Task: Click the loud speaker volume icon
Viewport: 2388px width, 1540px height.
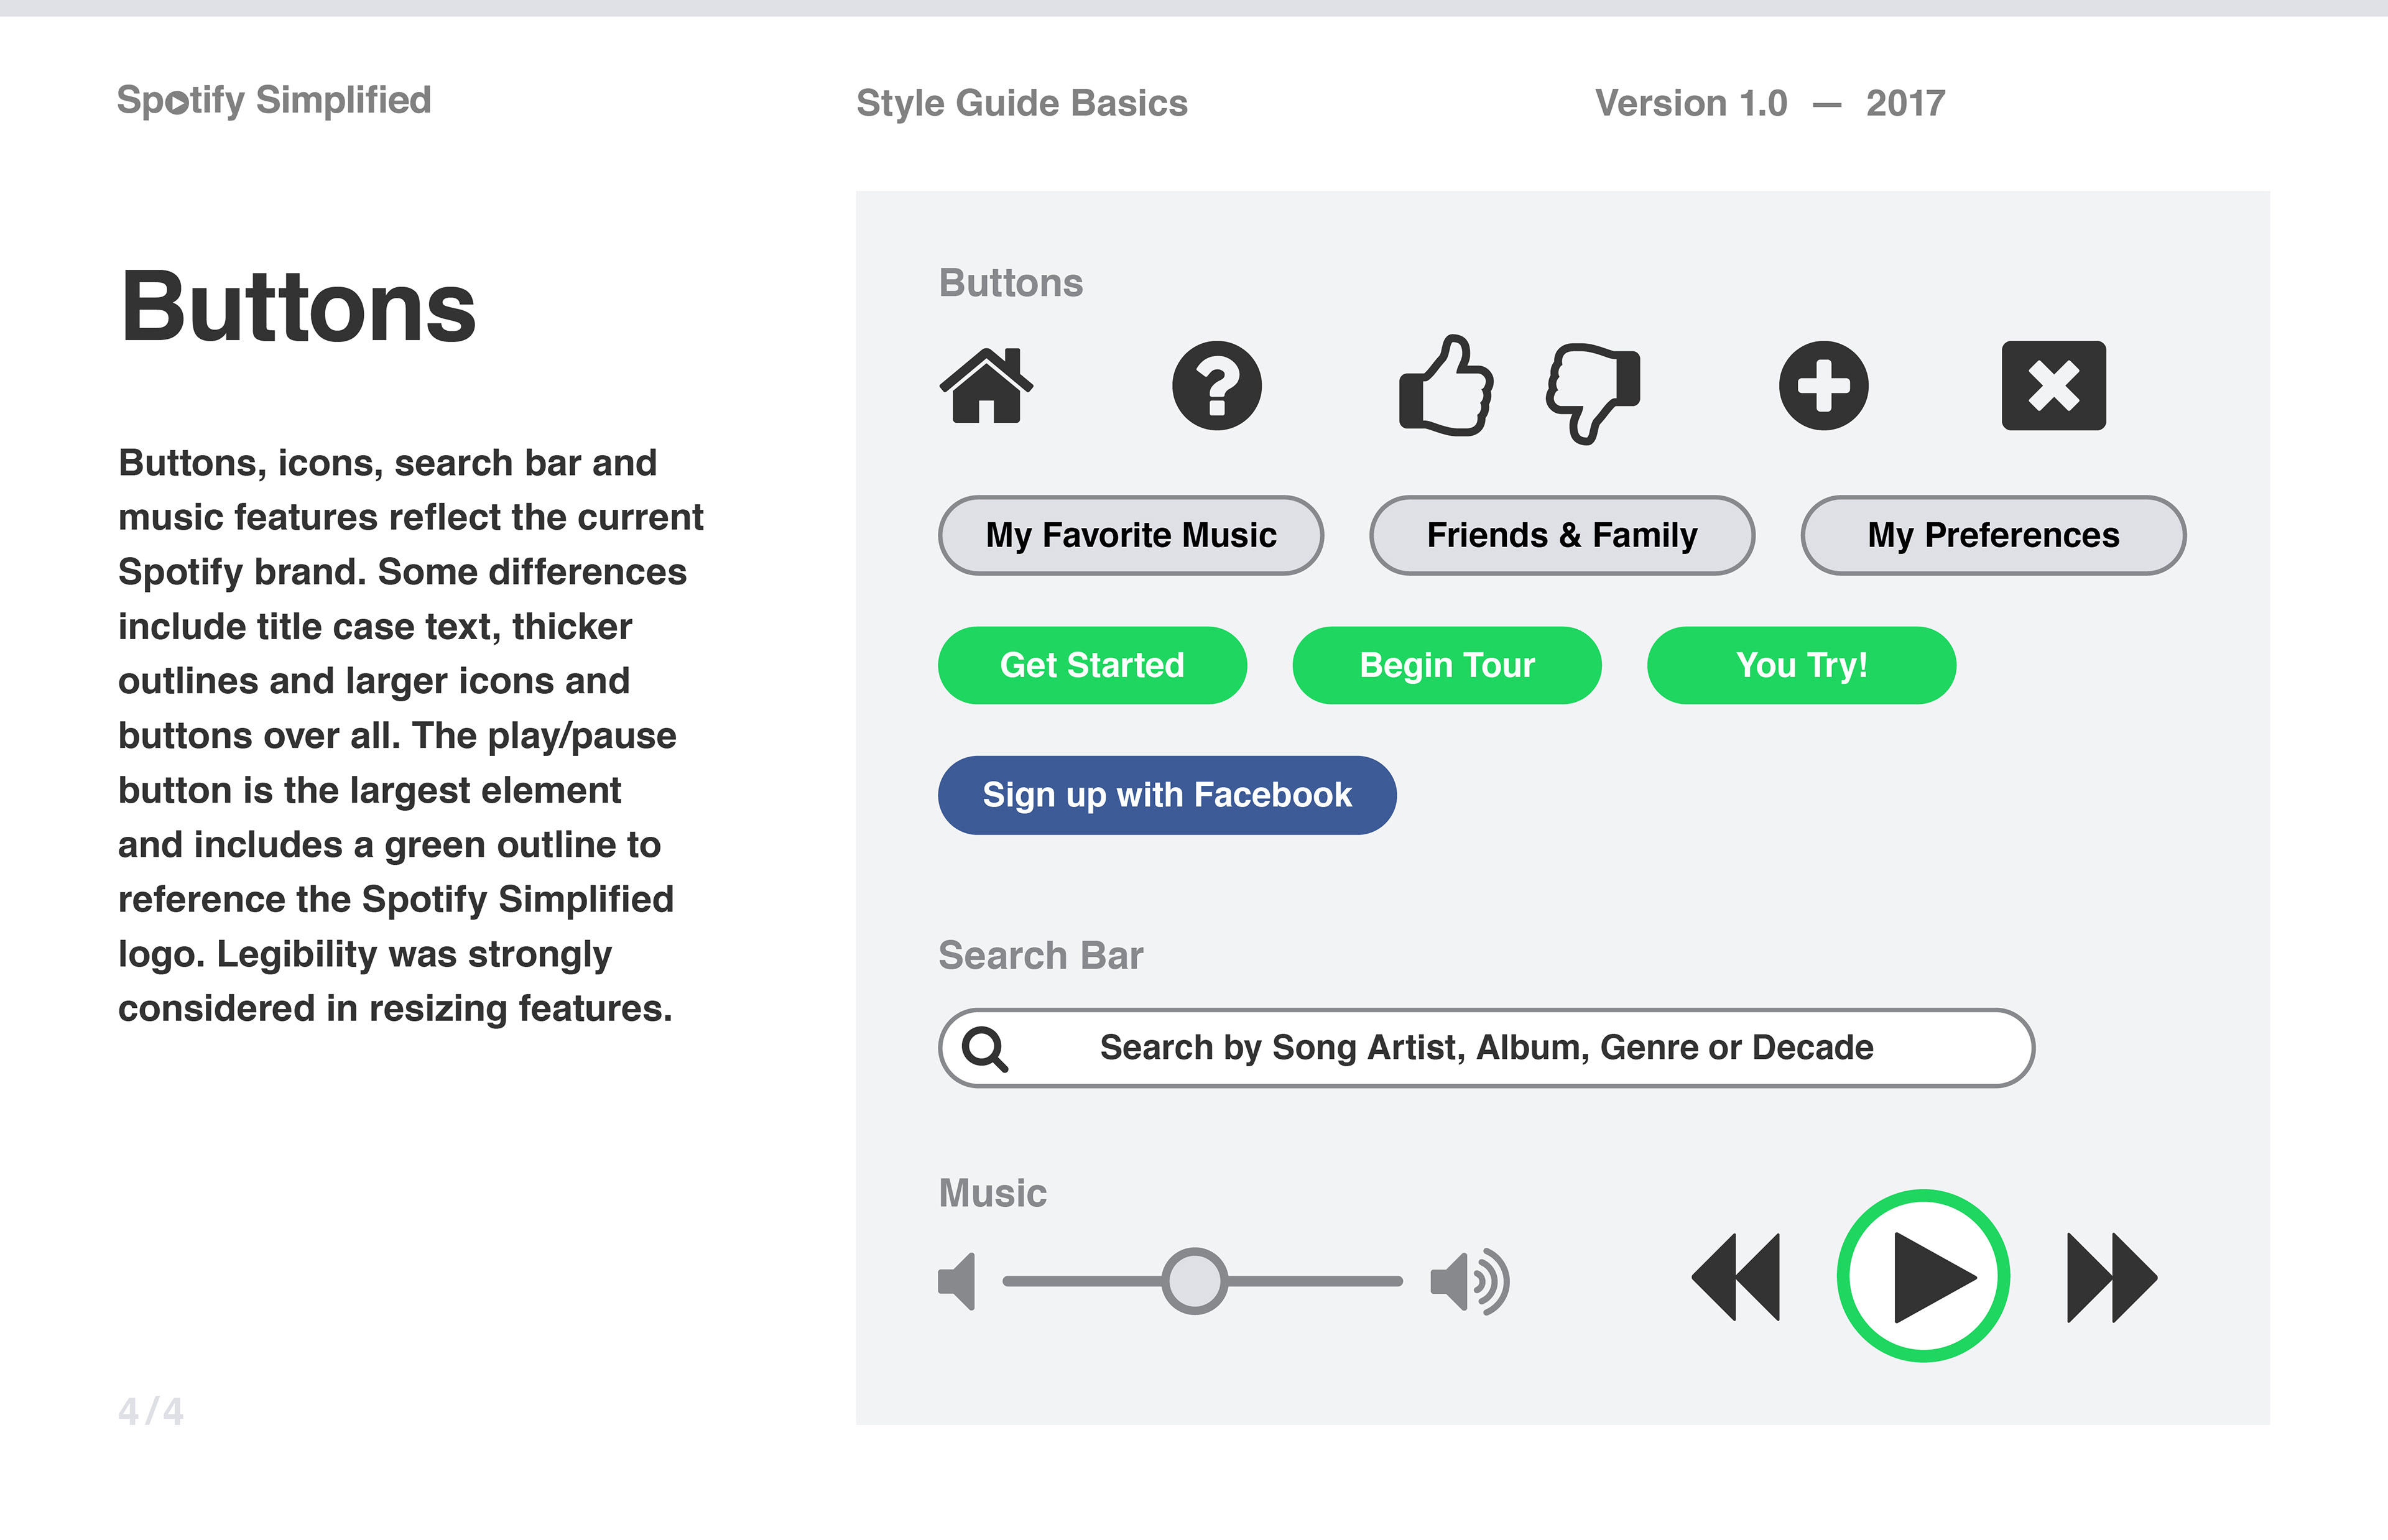Action: tap(1470, 1281)
